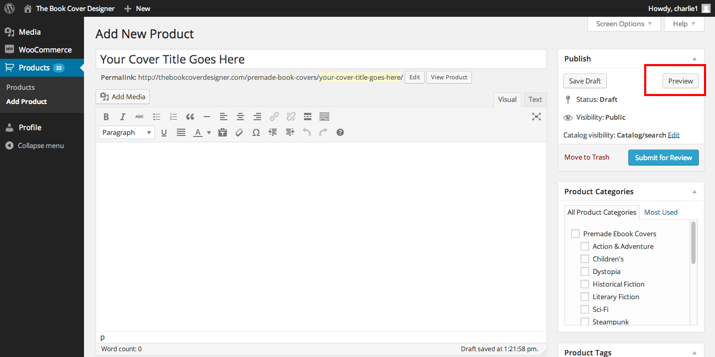Redo the last edit

coord(323,132)
